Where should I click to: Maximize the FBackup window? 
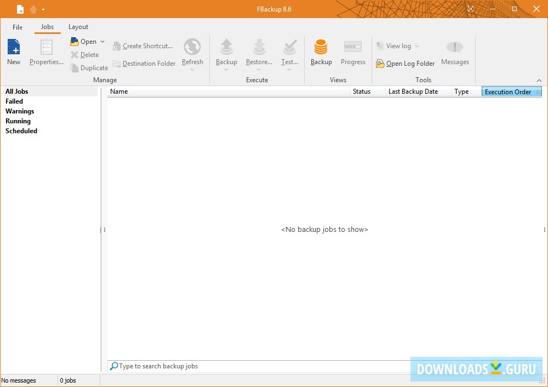coord(515,9)
